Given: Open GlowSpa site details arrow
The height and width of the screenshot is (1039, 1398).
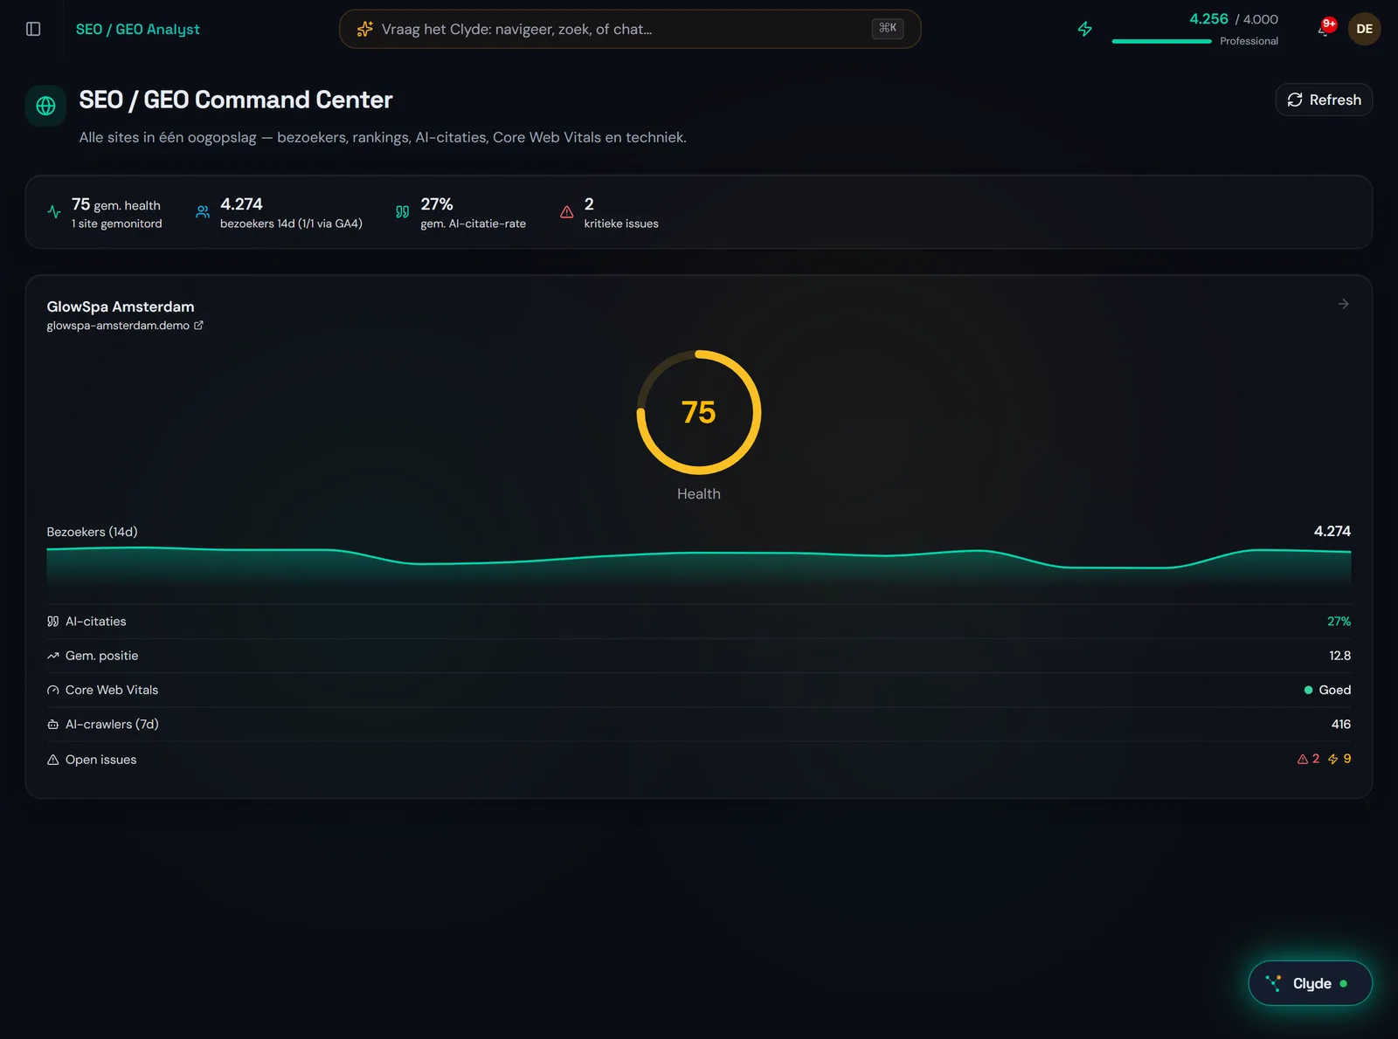Looking at the screenshot, I should point(1343,304).
